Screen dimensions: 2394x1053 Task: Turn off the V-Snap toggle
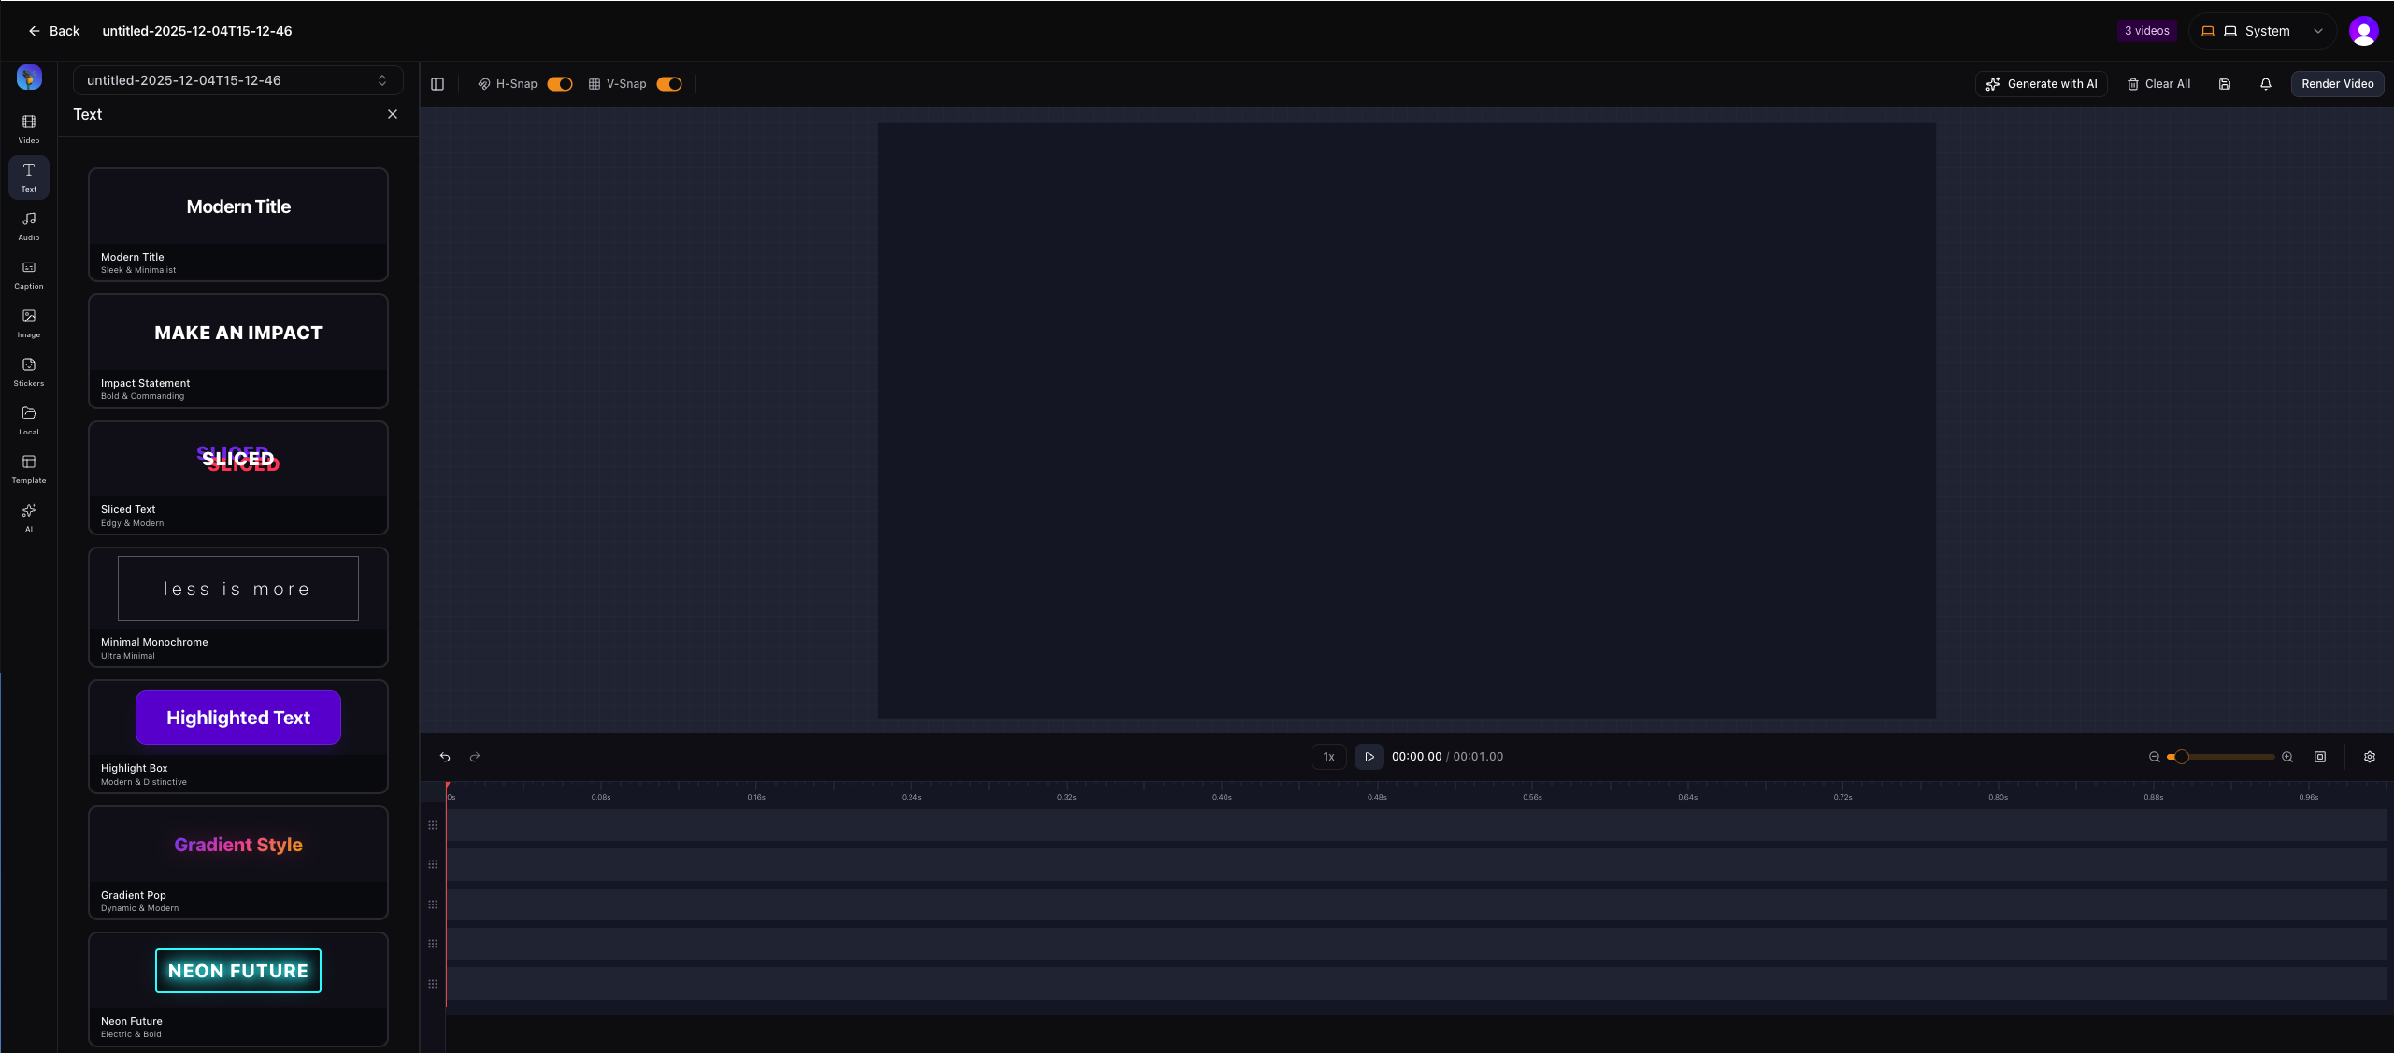click(669, 84)
